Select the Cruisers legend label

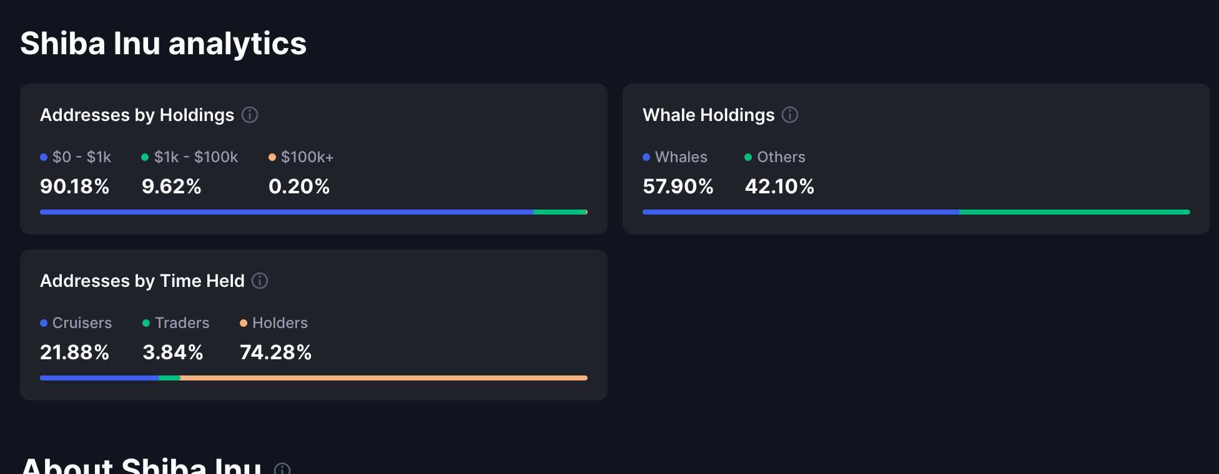82,323
